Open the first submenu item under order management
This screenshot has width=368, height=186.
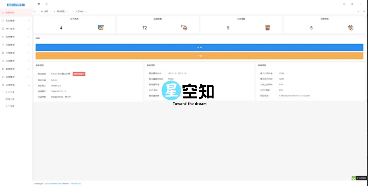(x=10, y=92)
